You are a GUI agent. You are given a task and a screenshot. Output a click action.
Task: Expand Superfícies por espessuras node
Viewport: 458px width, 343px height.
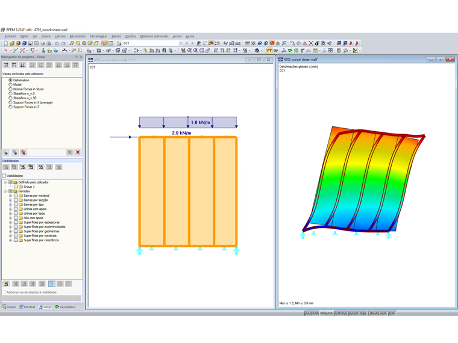pos(10,222)
